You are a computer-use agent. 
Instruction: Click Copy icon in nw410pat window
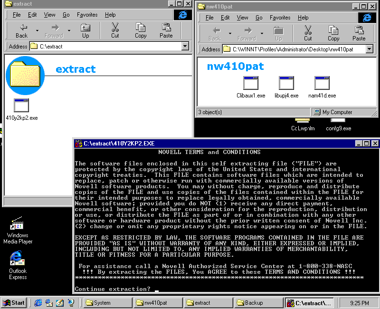point(333,30)
